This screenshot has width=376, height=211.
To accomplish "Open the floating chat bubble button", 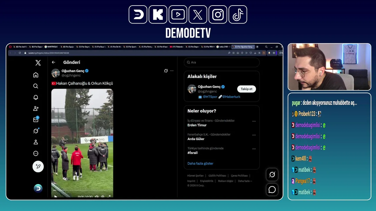I will (x=272, y=190).
